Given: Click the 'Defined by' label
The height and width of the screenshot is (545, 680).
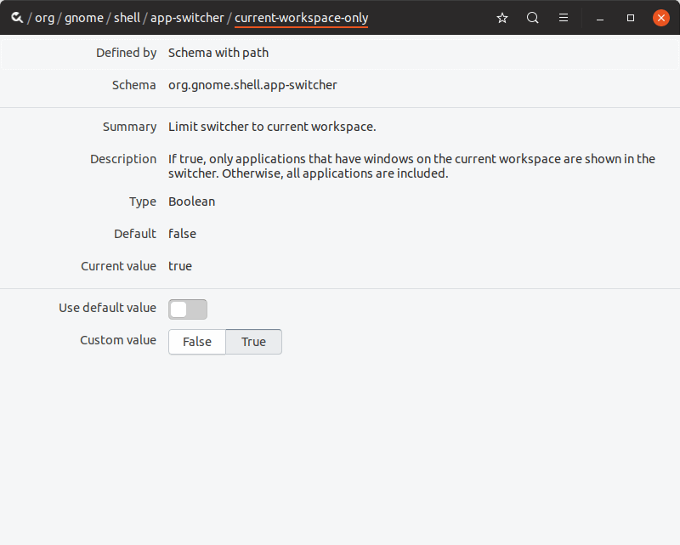Looking at the screenshot, I should coord(126,53).
